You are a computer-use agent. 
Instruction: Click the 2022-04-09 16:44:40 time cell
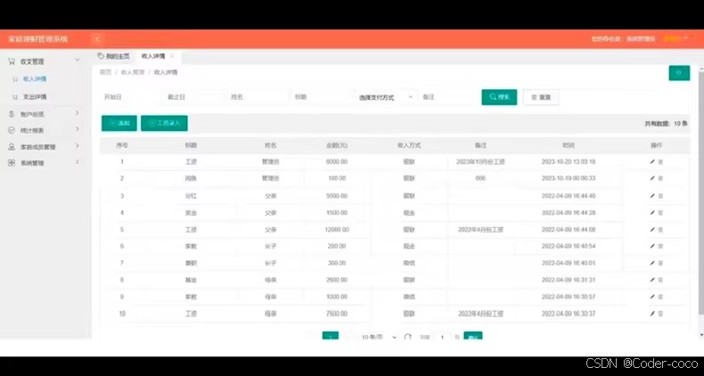(569, 196)
